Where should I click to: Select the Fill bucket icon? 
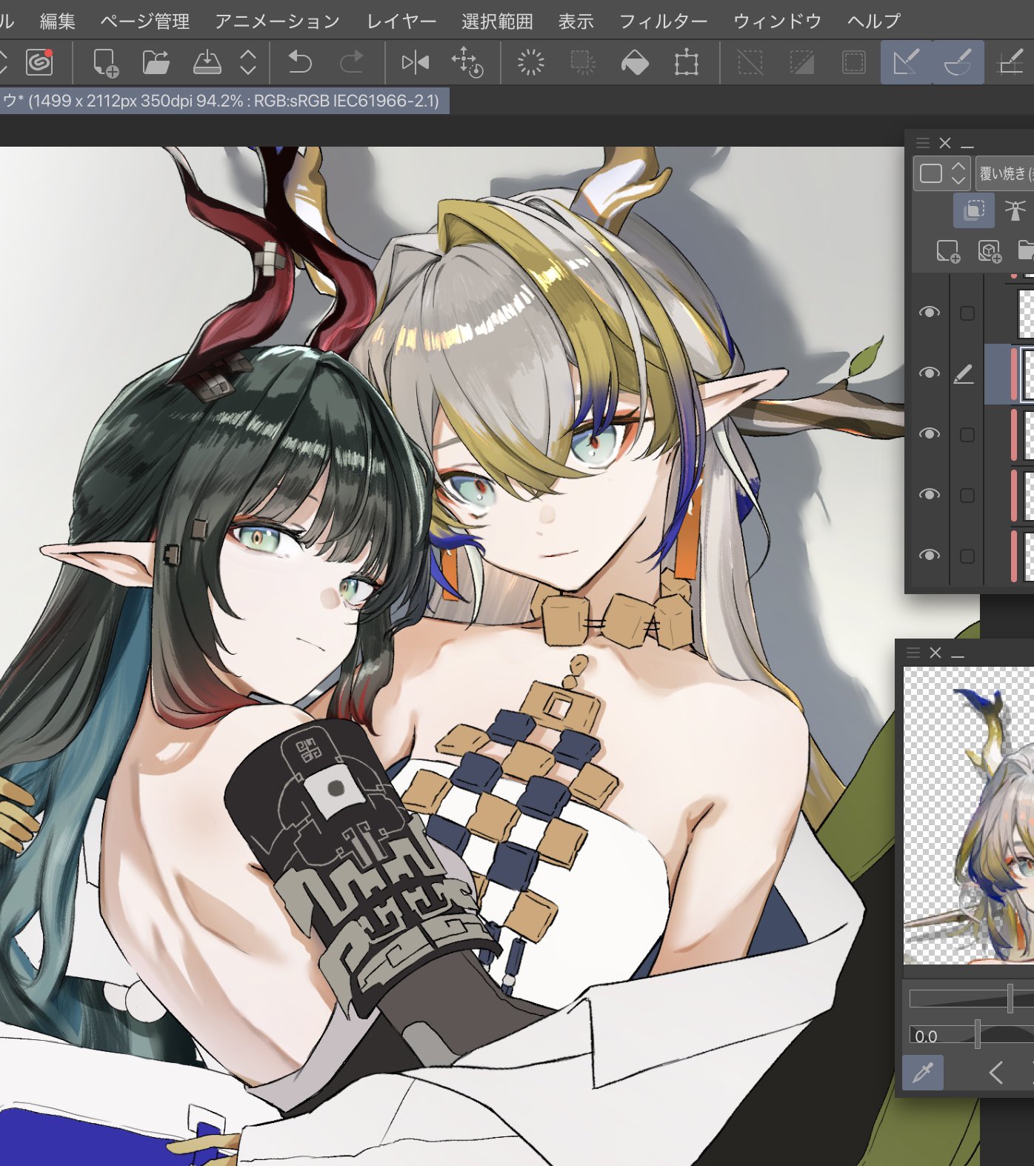635,62
